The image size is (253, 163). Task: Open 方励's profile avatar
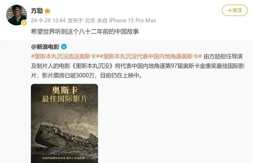(17, 15)
